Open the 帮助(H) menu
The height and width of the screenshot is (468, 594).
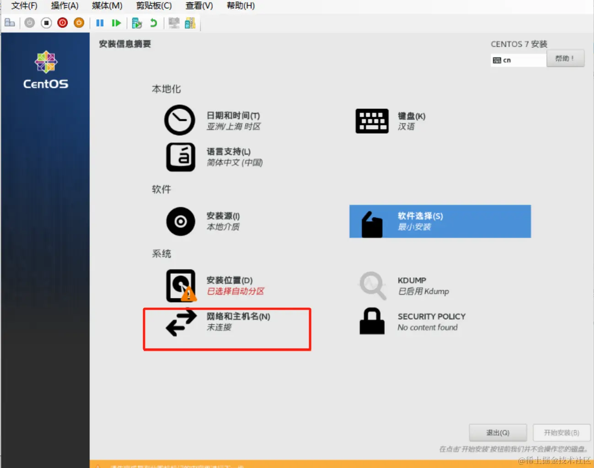tap(241, 6)
